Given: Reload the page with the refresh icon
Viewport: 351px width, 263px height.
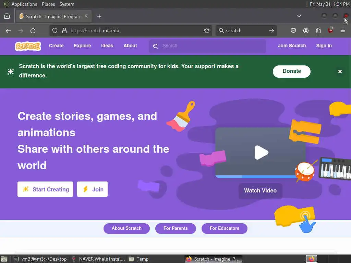Looking at the screenshot, I should pyautogui.click(x=33, y=30).
